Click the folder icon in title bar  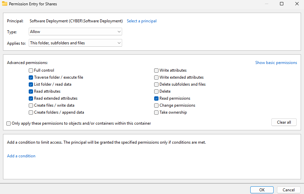tap(5, 4)
